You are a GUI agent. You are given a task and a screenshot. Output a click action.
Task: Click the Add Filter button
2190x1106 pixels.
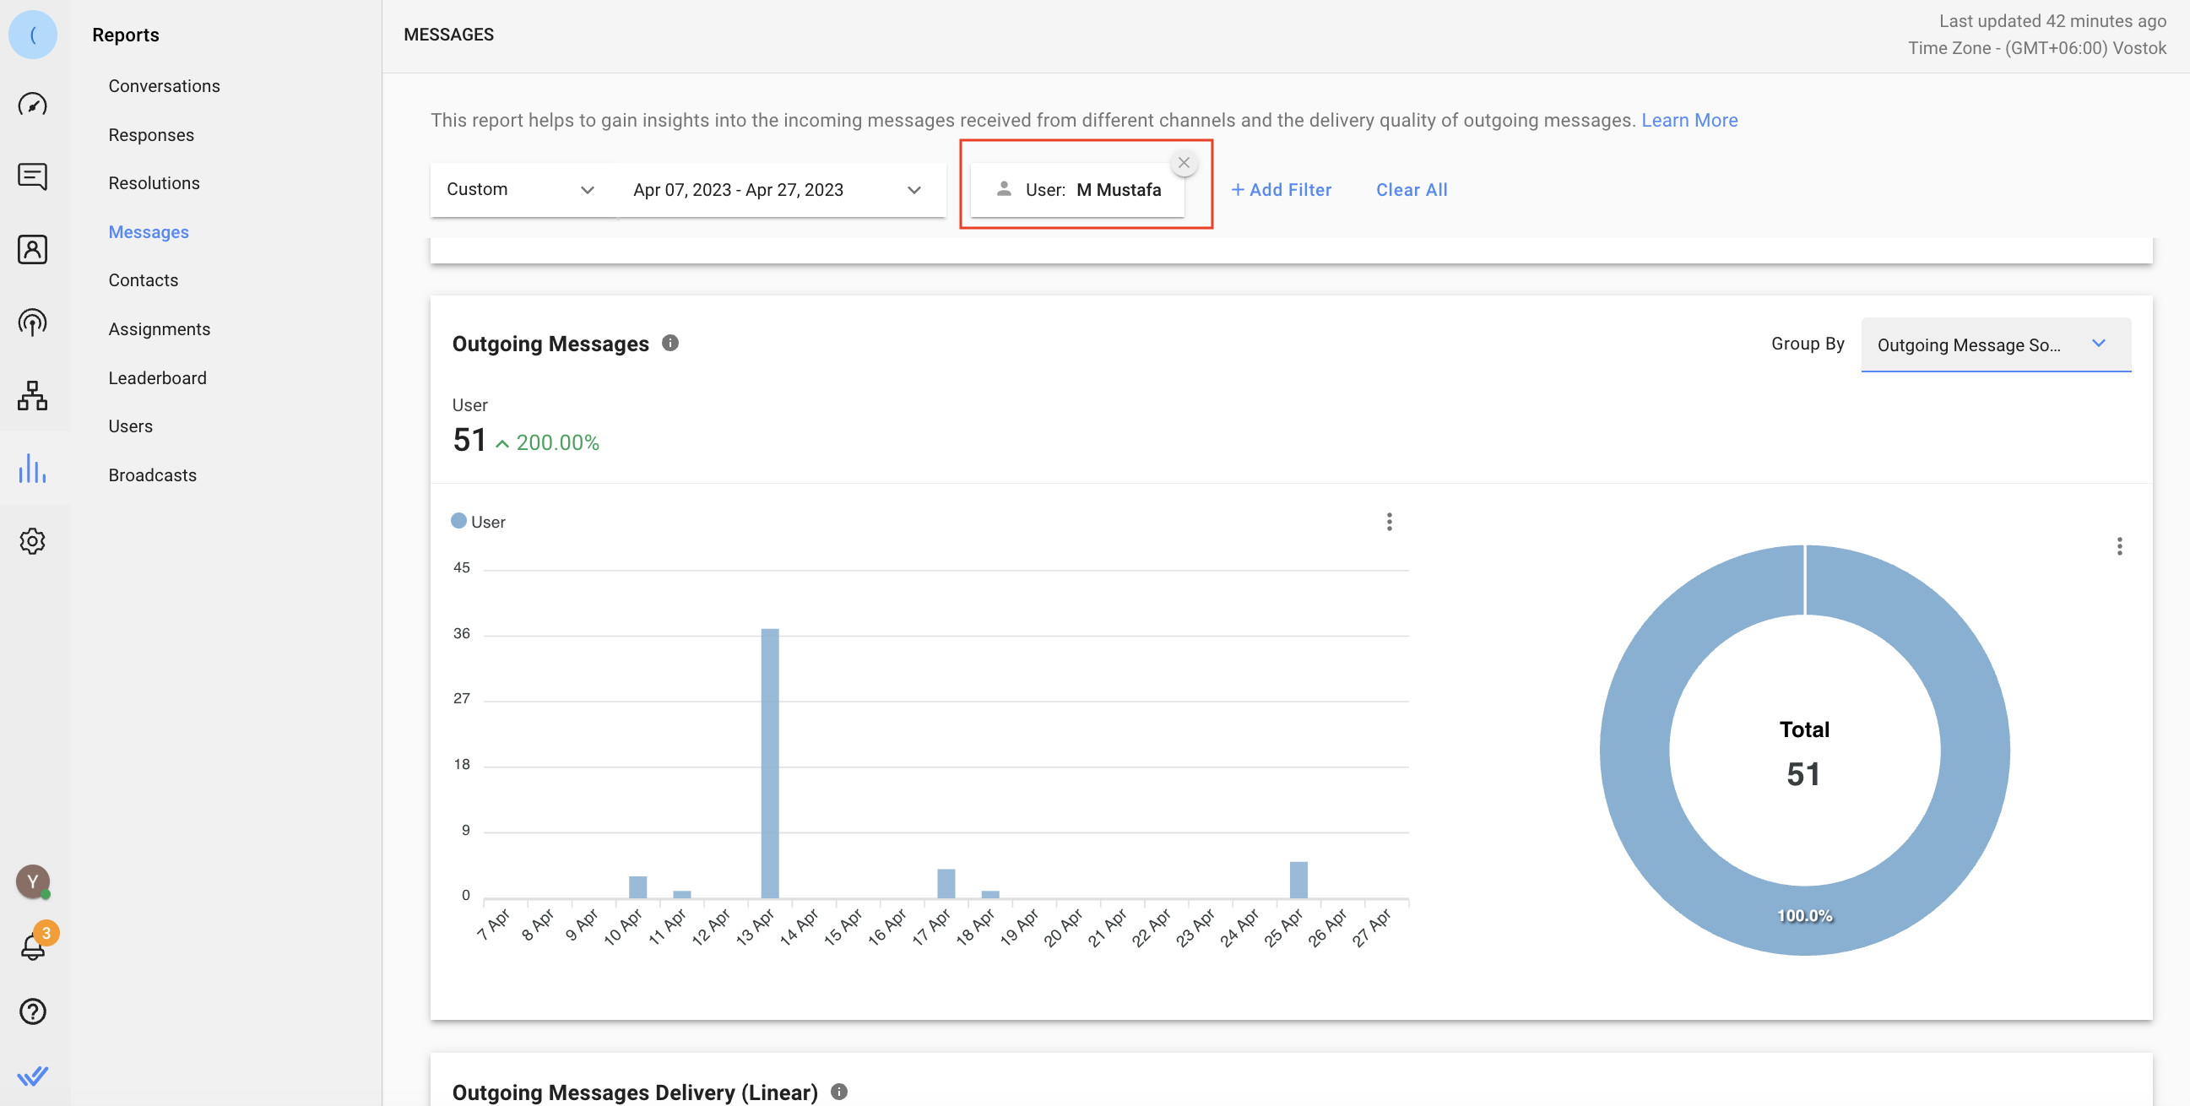(x=1282, y=190)
